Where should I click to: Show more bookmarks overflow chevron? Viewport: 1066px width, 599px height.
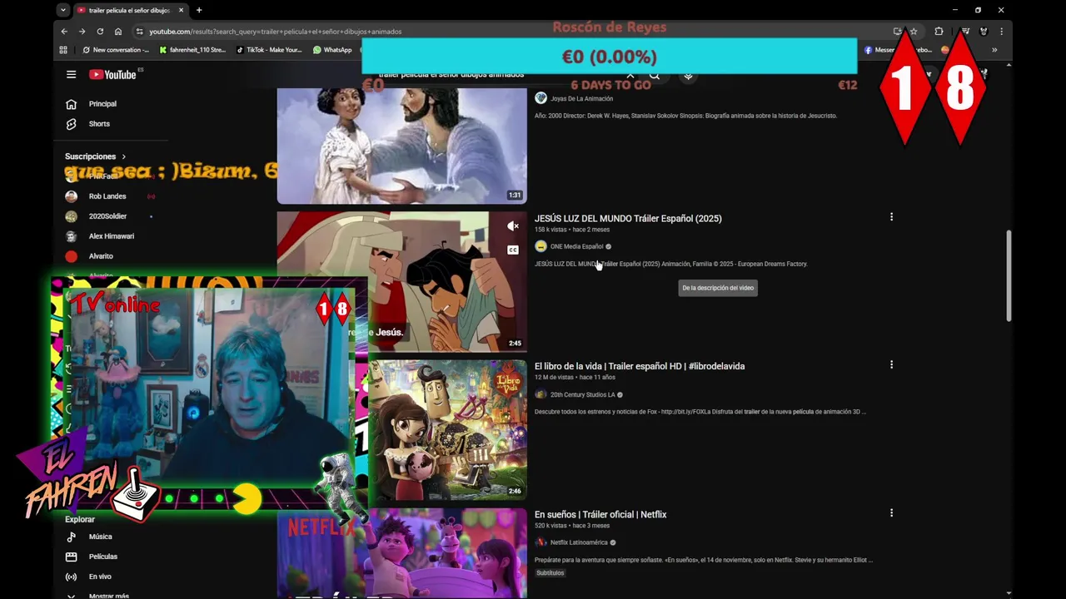pyautogui.click(x=994, y=50)
